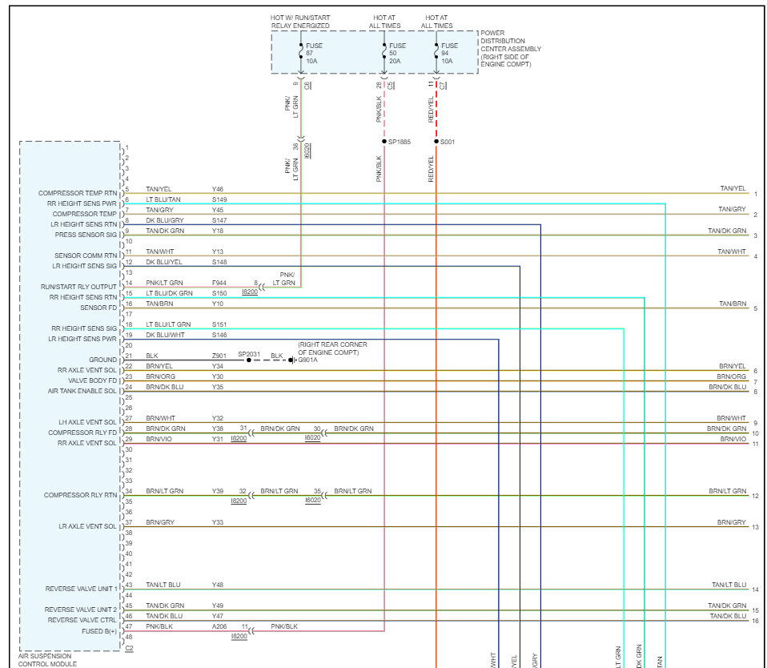Screen dimensions: 767x668
Task: Click the VALVE BODY FD pin label
Action: click(x=92, y=380)
